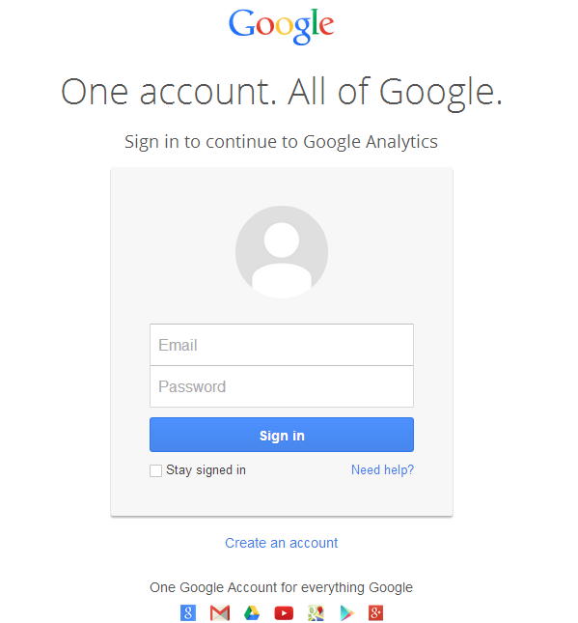578x623 pixels.
Task: Click 'One account. All of Google.' heading
Action: [x=282, y=92]
